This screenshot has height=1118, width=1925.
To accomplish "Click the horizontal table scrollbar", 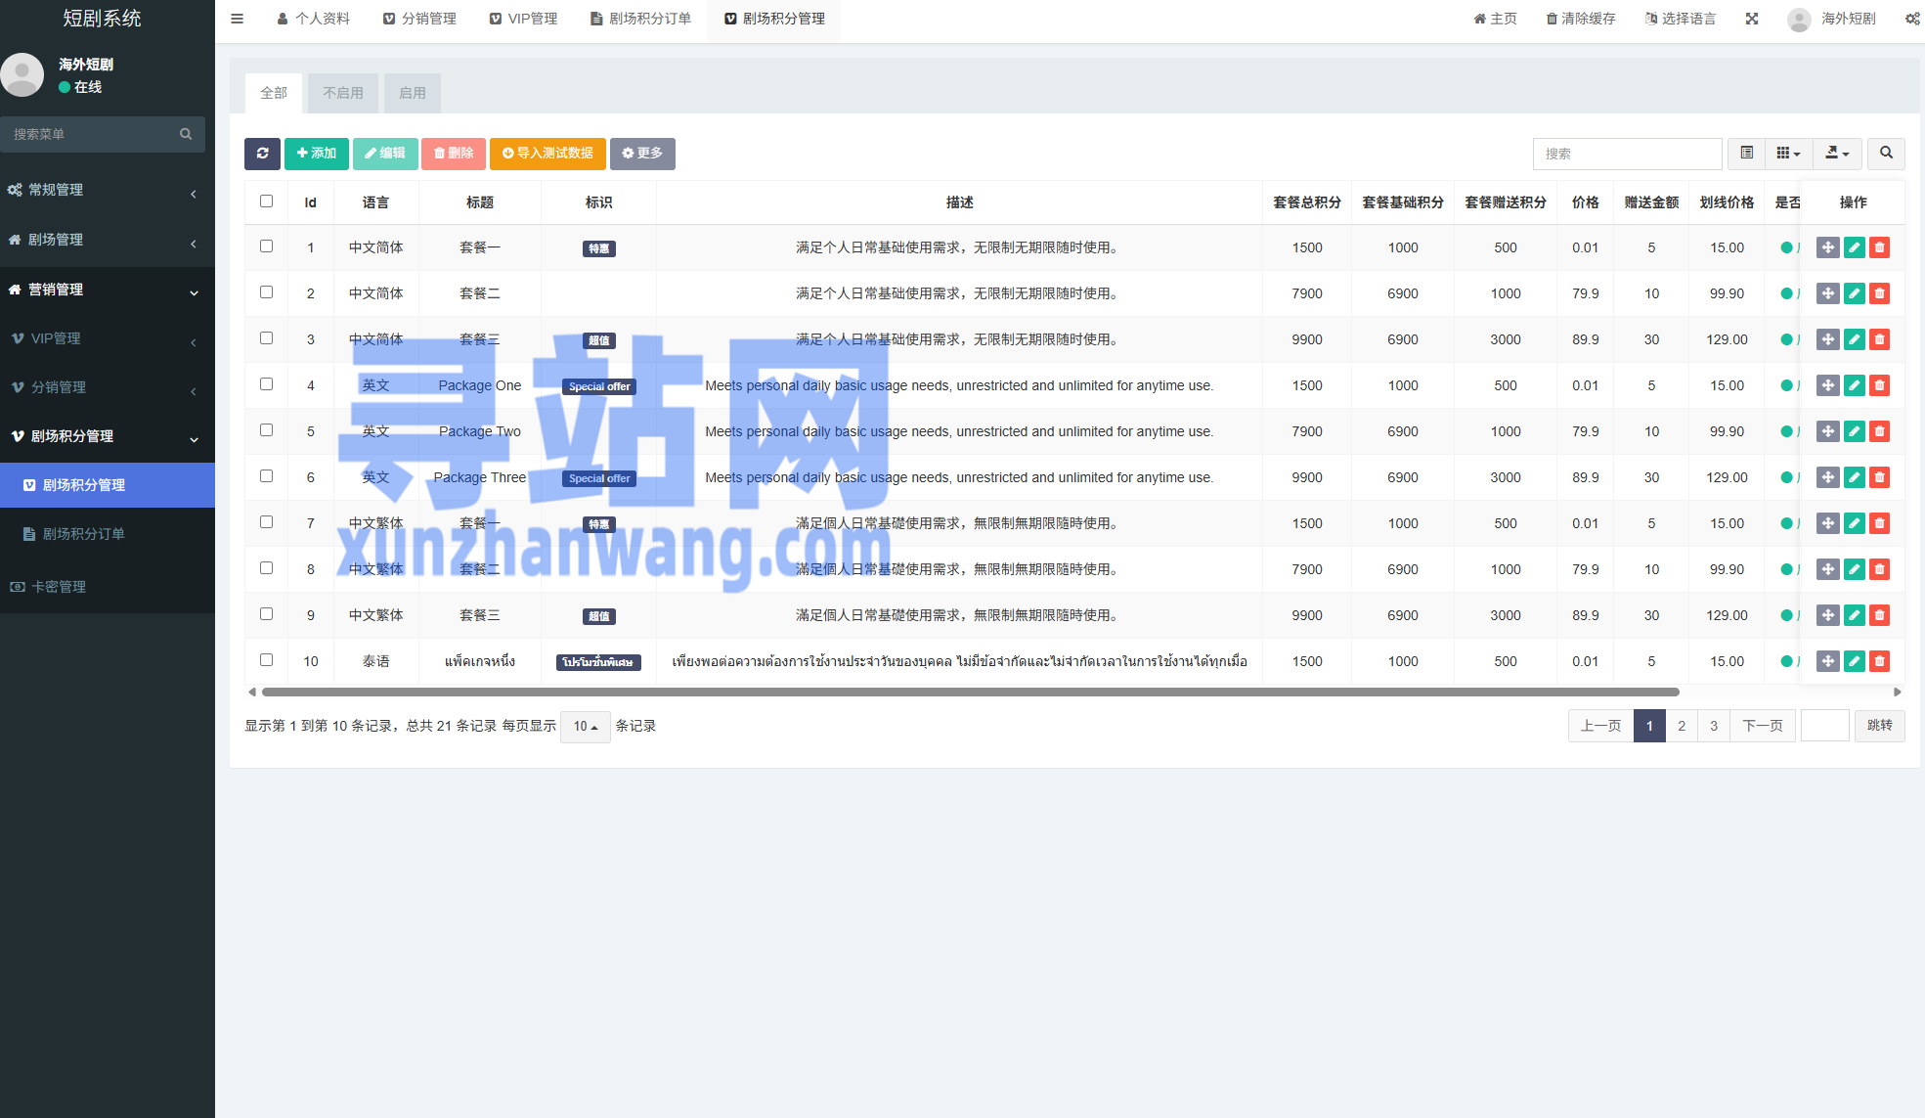I will click(970, 693).
